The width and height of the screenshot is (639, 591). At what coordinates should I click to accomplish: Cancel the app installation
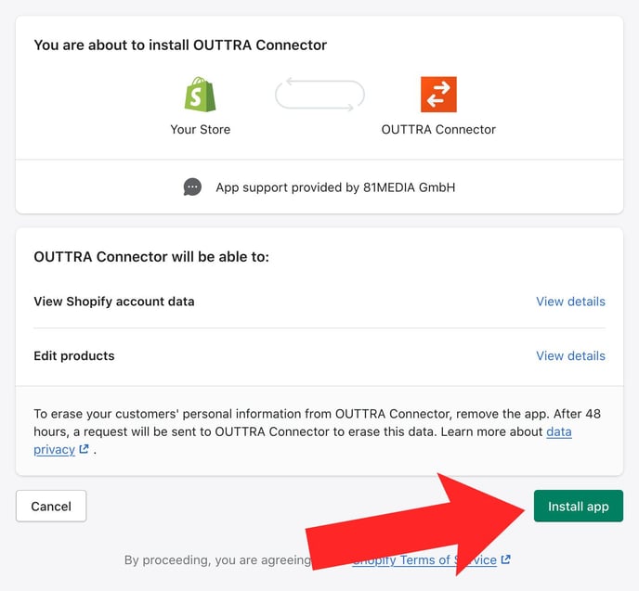click(x=51, y=506)
